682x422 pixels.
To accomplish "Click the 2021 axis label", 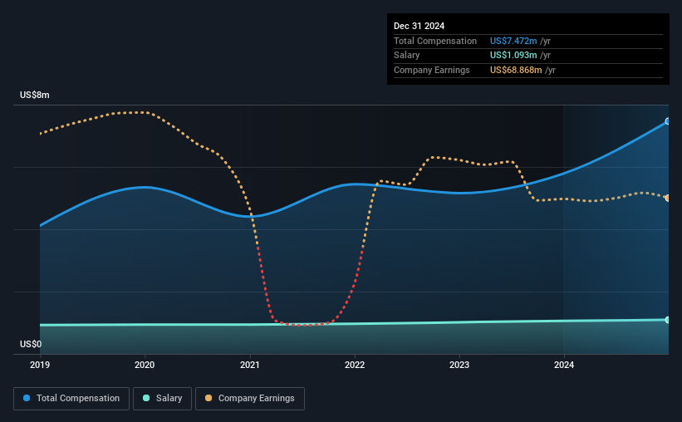I will pyautogui.click(x=250, y=365).
